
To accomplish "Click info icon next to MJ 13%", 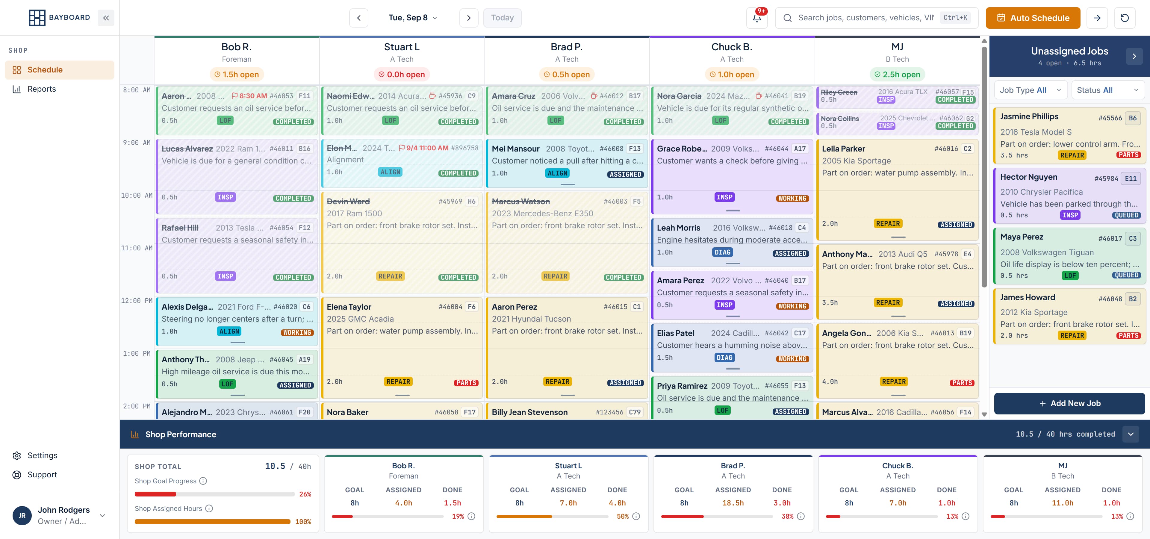I will (x=1130, y=516).
